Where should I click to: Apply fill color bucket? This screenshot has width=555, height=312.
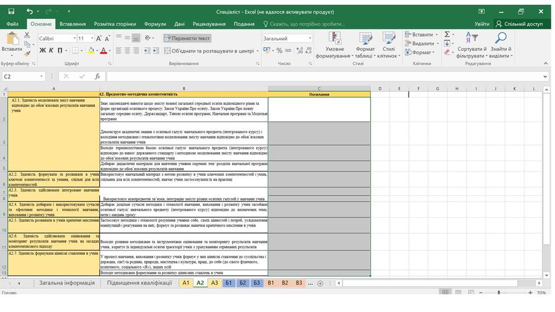click(x=91, y=51)
